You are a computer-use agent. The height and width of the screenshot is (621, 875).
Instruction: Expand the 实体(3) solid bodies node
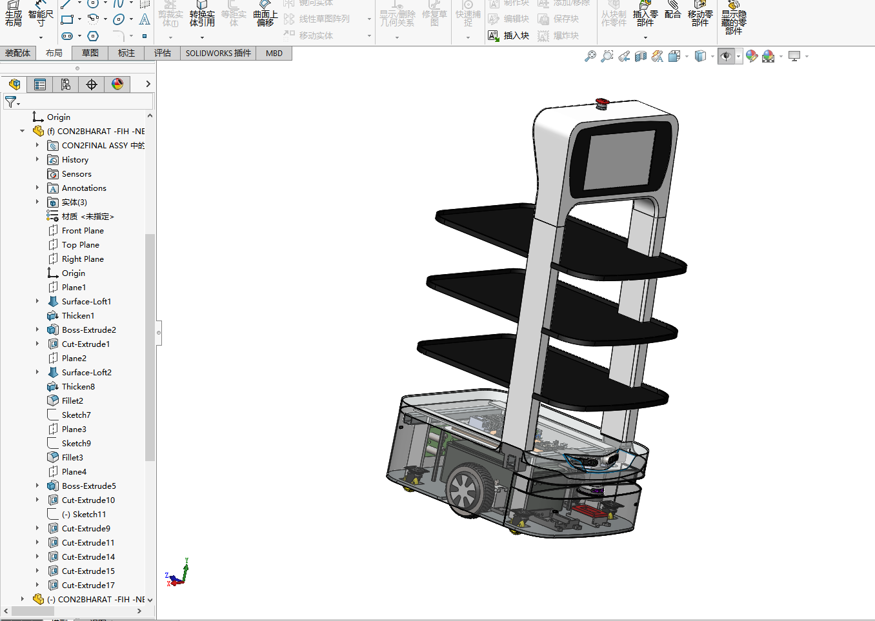click(37, 202)
